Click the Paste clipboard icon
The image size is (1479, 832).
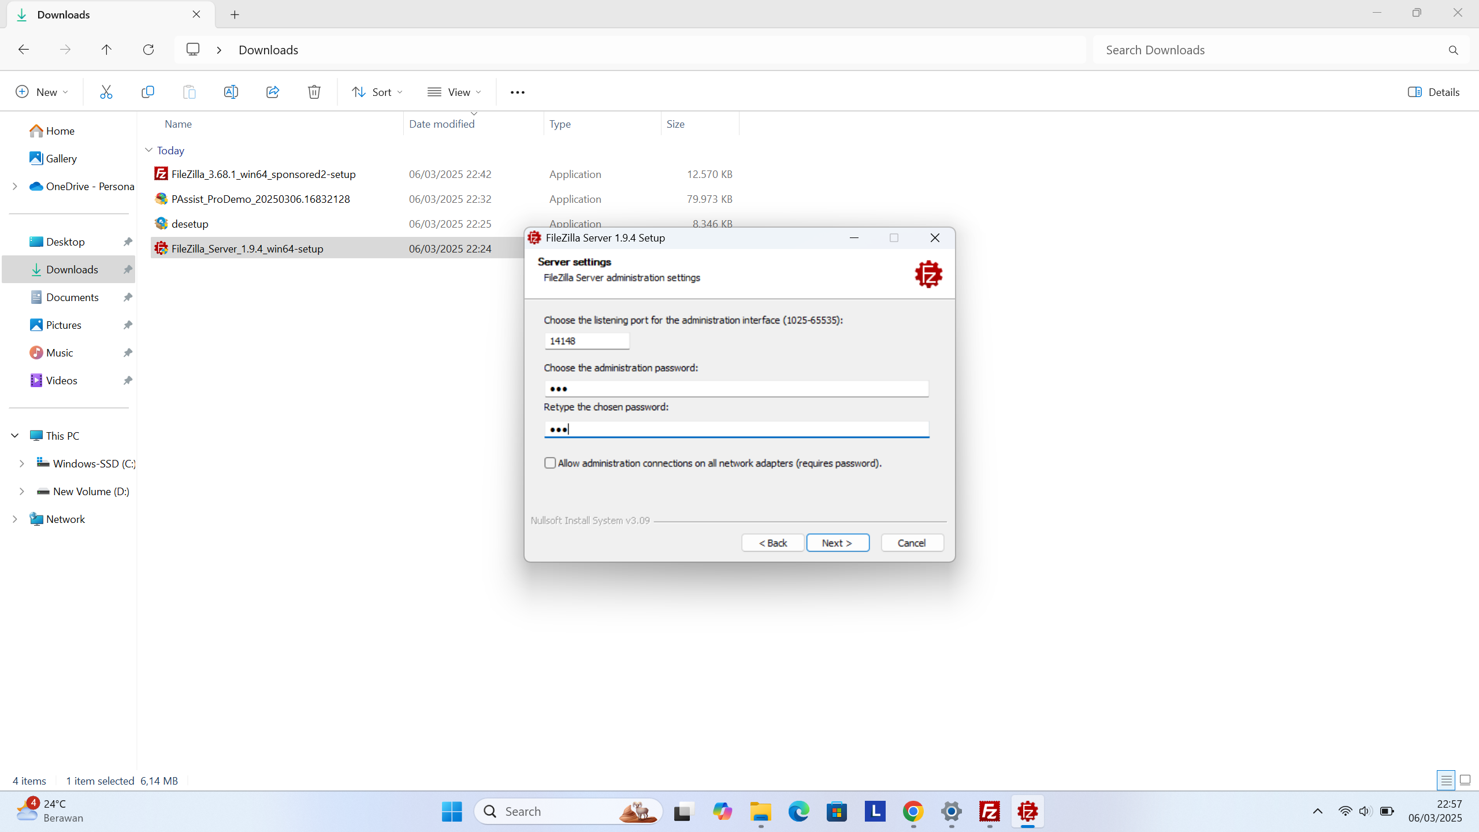coord(189,92)
